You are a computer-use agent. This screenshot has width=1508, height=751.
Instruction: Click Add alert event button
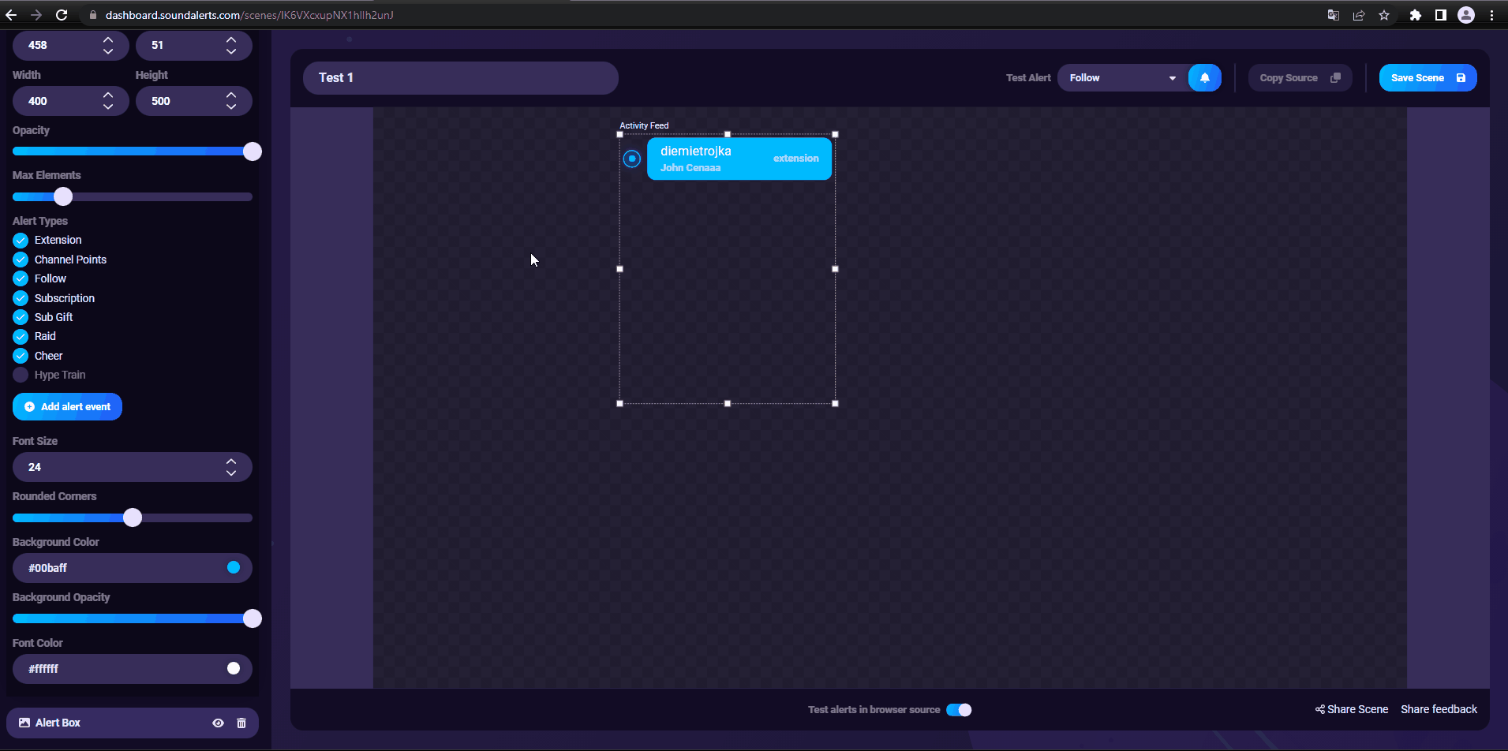pyautogui.click(x=67, y=407)
